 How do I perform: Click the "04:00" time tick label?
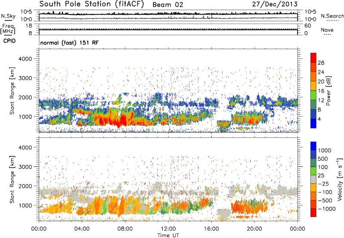(x=82, y=229)
